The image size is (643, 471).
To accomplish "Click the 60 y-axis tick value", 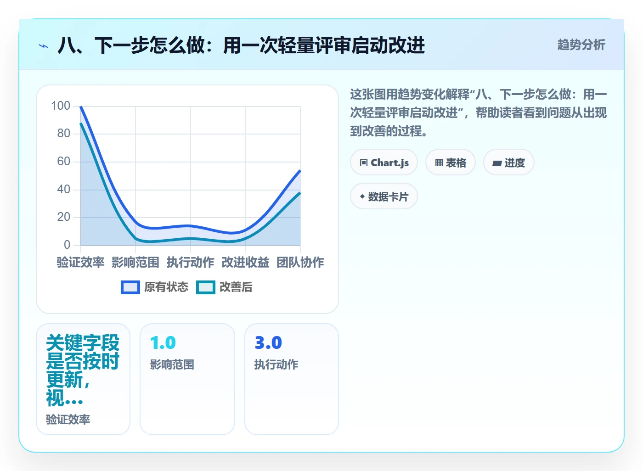I will [64, 162].
